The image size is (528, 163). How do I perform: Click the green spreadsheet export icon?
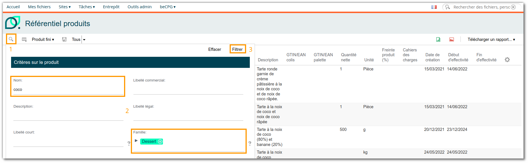[x=438, y=39]
